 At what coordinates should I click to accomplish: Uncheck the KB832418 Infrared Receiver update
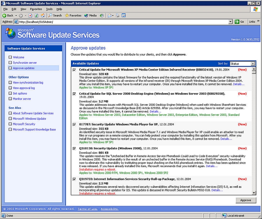(74, 70)
